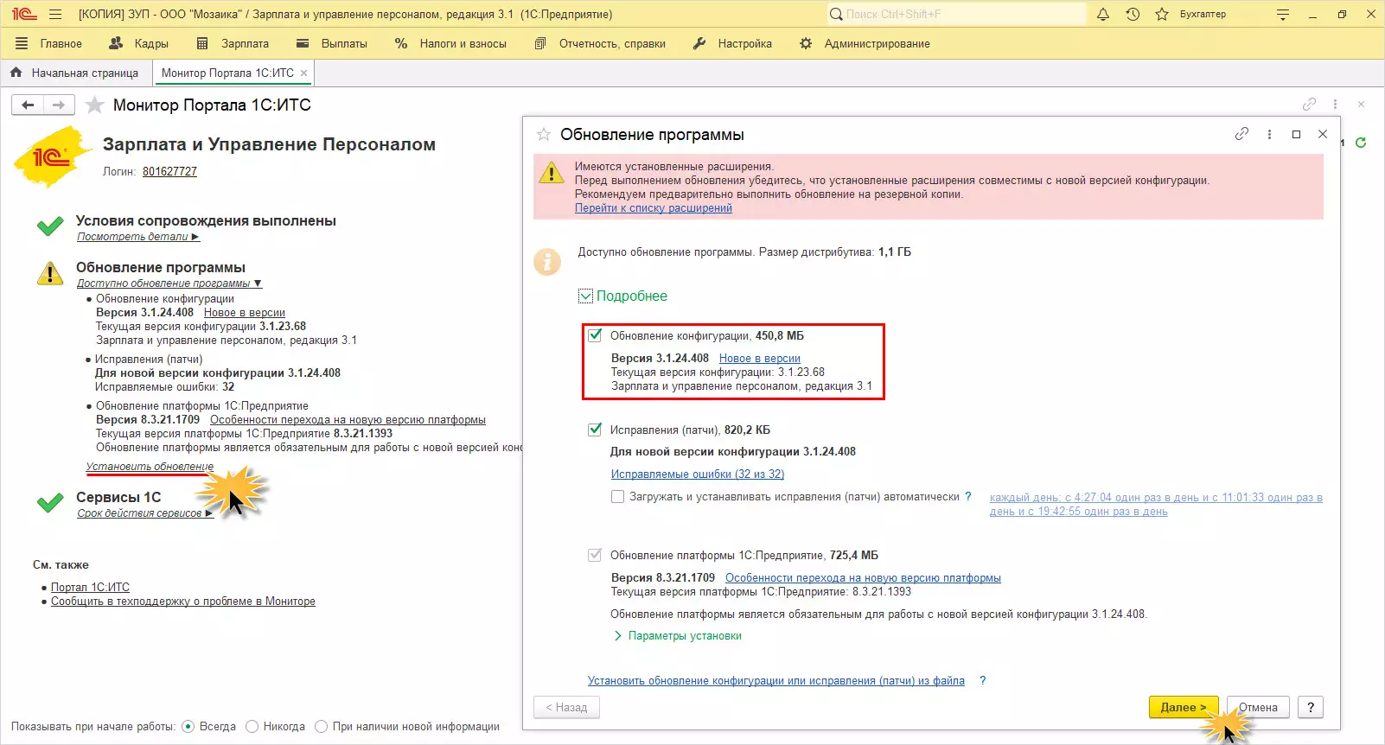Screen dimensions: 1385x745
Task: Open the dialog's three-dot more menu
Action: coord(1269,134)
